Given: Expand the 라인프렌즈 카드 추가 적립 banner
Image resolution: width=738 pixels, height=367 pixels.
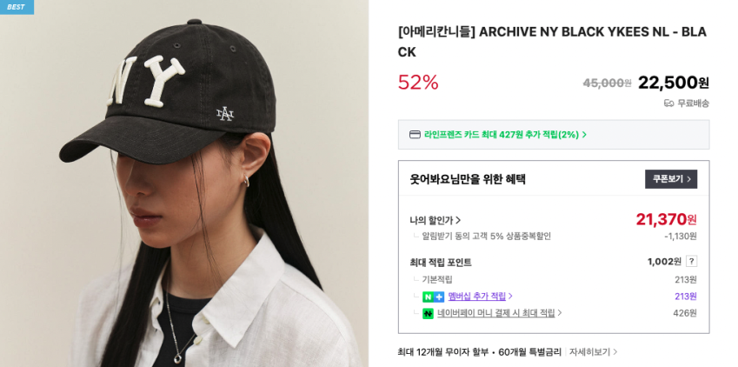Looking at the screenshot, I should [x=554, y=135].
